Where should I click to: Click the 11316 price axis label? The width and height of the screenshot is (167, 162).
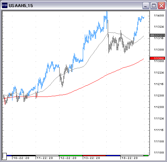pos(159,38)
